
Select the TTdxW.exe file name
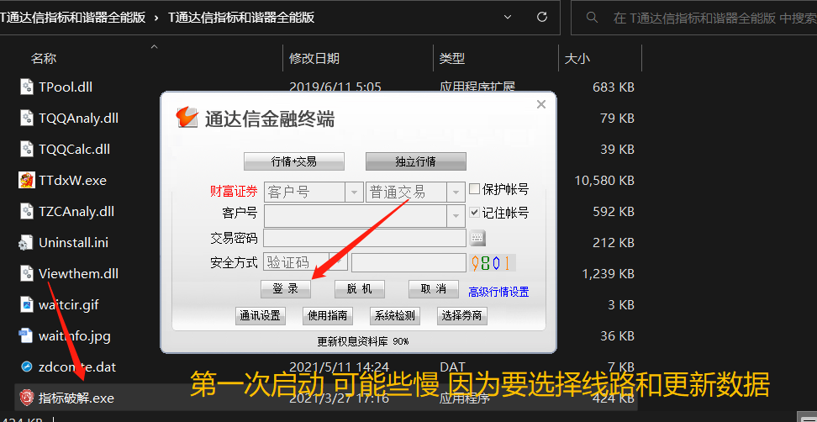[x=72, y=181]
